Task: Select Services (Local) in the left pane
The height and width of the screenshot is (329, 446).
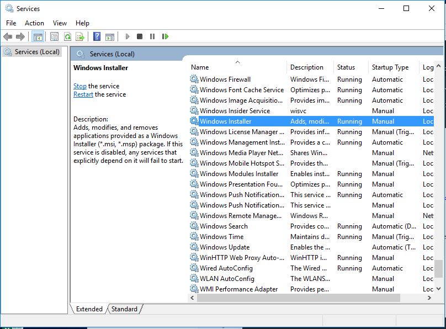Action: pos(33,51)
